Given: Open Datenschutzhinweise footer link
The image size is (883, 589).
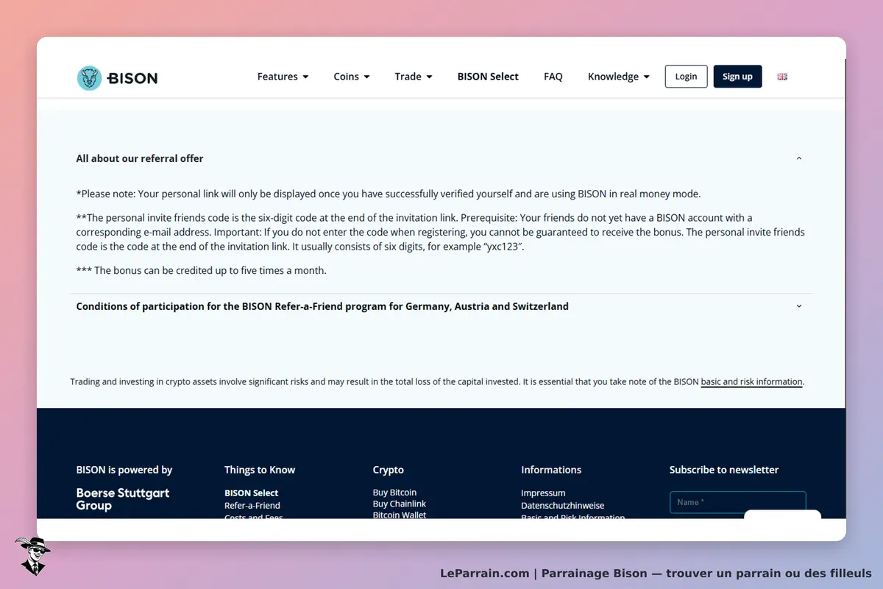Looking at the screenshot, I should pos(563,506).
